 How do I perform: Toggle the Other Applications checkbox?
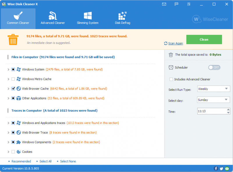(x=13, y=98)
